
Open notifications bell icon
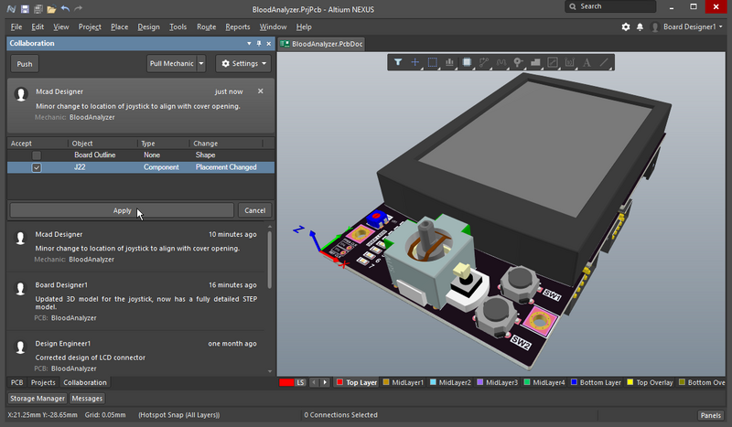tap(640, 27)
